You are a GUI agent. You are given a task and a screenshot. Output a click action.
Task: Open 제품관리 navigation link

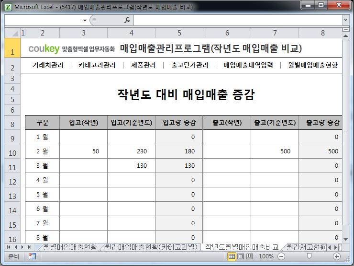(144, 65)
